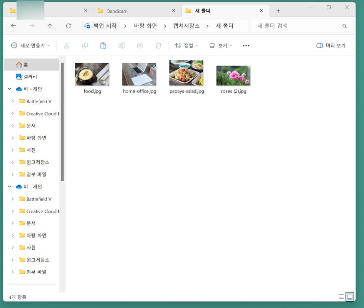Close the 새 폴더 tab
The width and height of the screenshot is (364, 308).
[262, 11]
